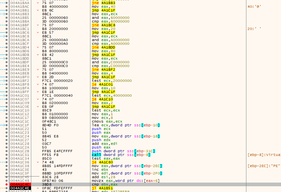This screenshot has height=192, width=281.
Task: Toggle breakpoint dot at address 004A1C1C
Action: [7, 121]
